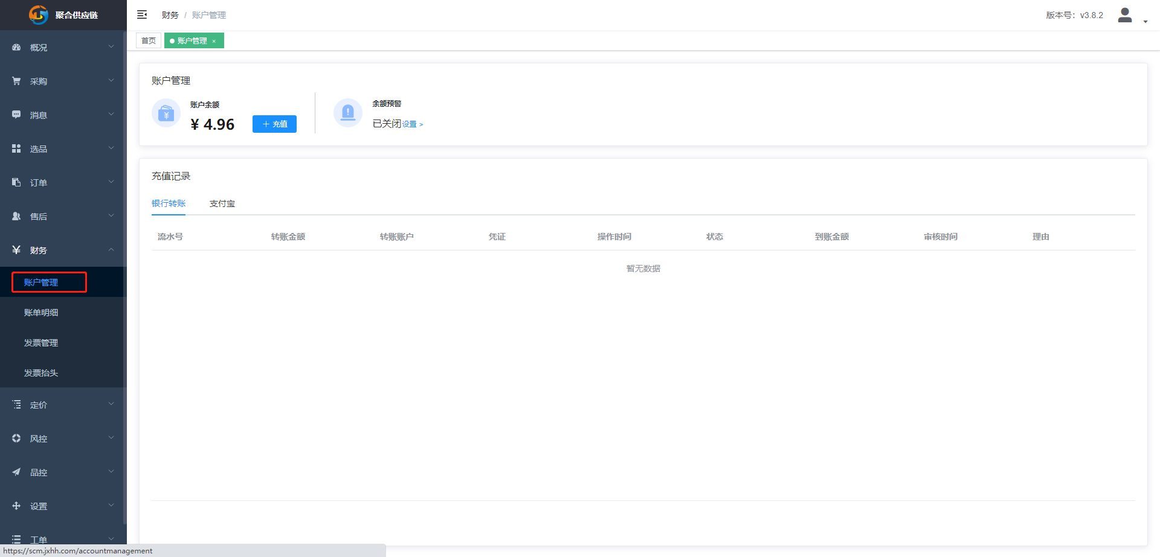Viewport: 1160px width, 557px height.
Task: Open the user dropdown caret beside avatar
Action: coord(1145,22)
